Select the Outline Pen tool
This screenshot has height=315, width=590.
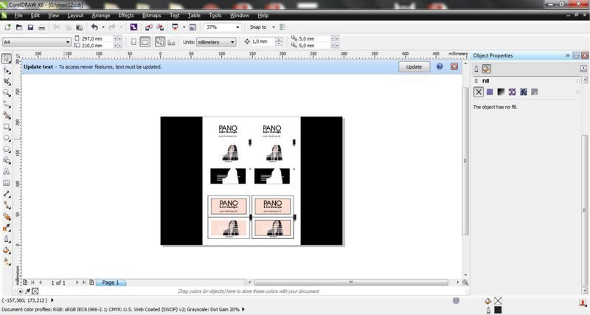click(7, 239)
